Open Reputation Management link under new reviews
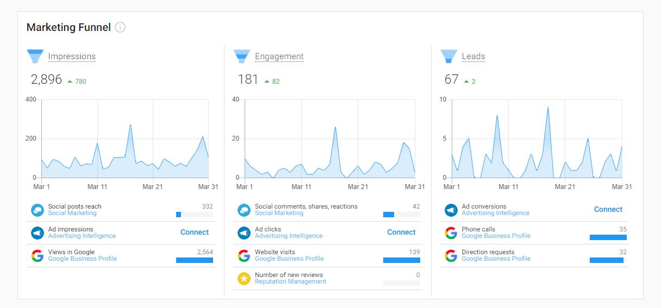Screen dimensions: 661x308 click(290, 282)
